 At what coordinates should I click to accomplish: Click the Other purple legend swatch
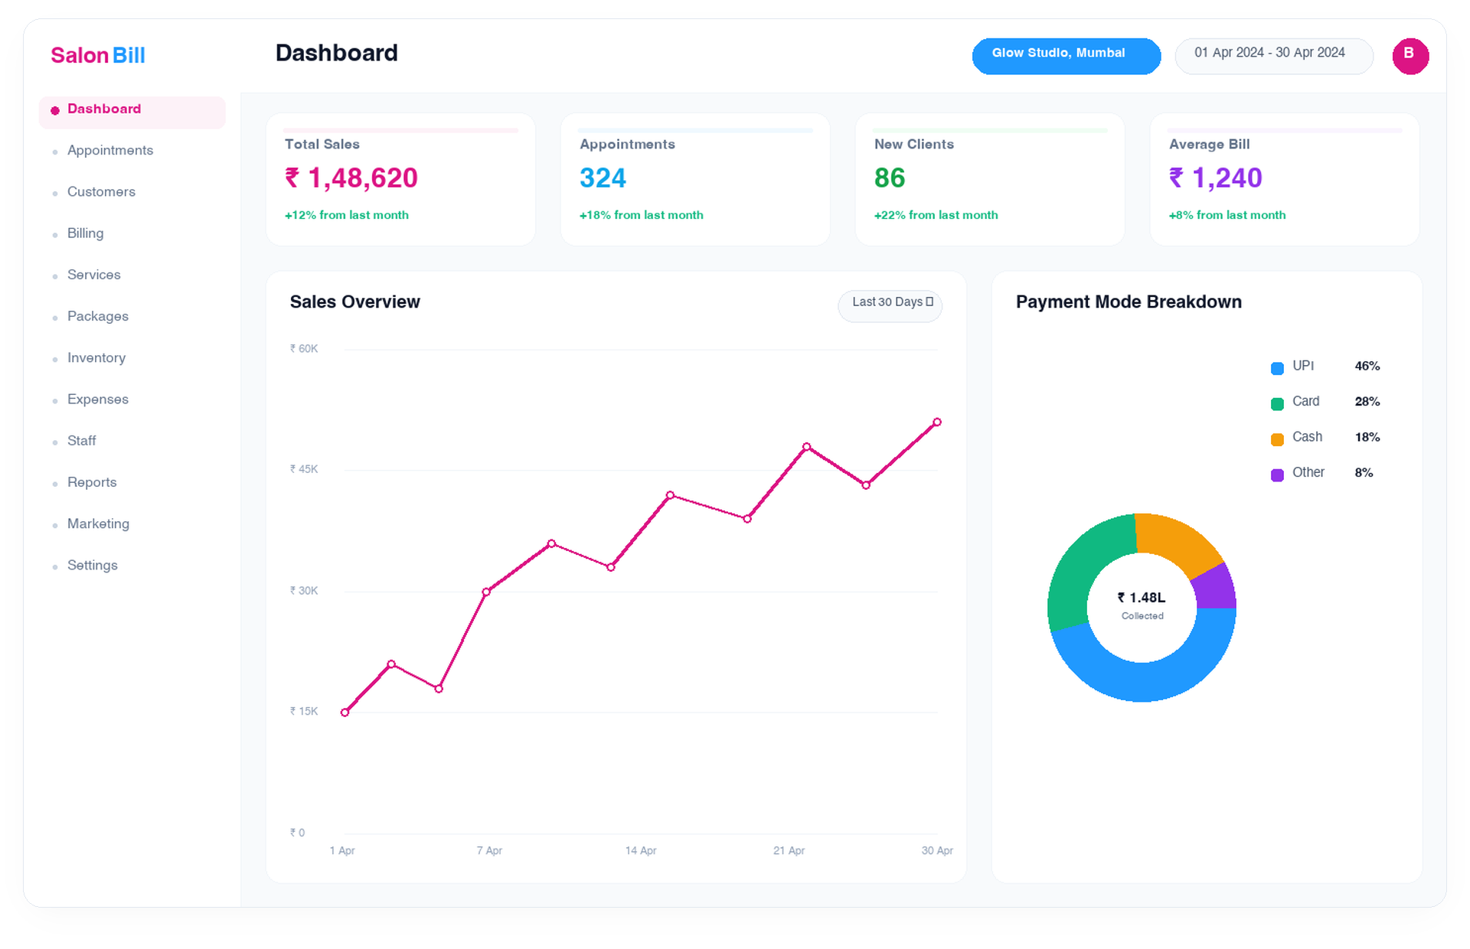pos(1277,475)
